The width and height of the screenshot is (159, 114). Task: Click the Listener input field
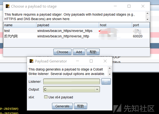[71, 82]
